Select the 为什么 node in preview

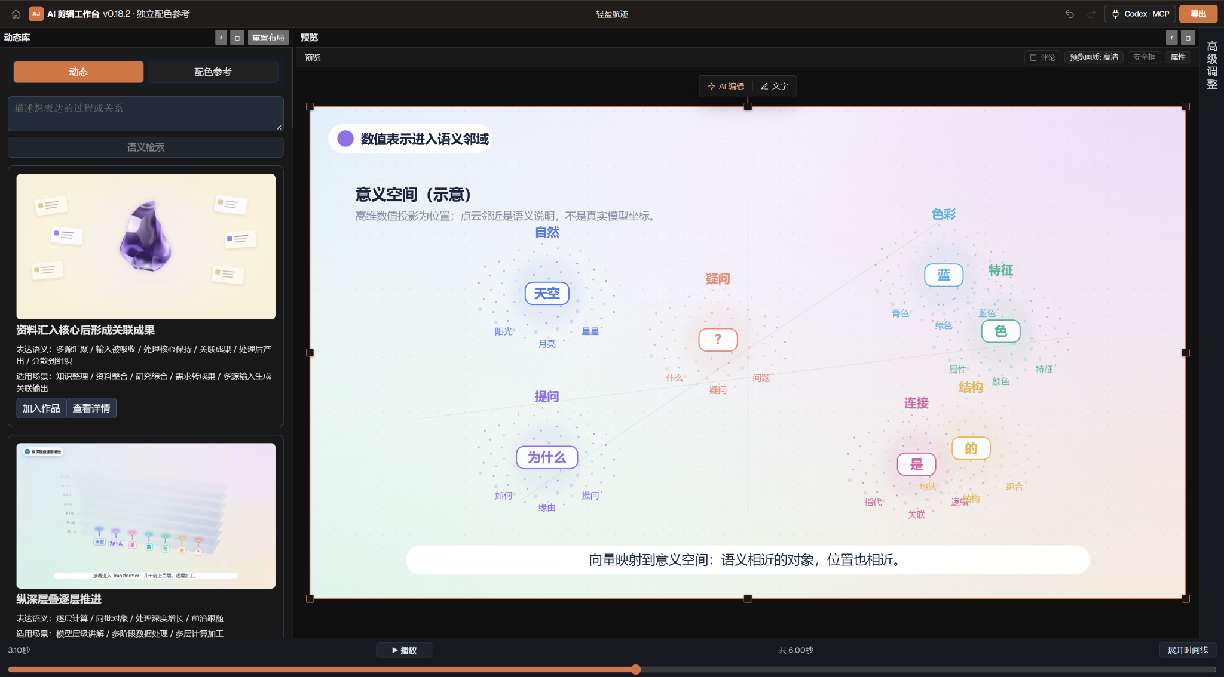(x=547, y=457)
